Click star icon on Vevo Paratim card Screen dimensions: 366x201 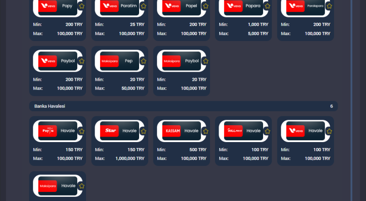pyautogui.click(x=143, y=6)
